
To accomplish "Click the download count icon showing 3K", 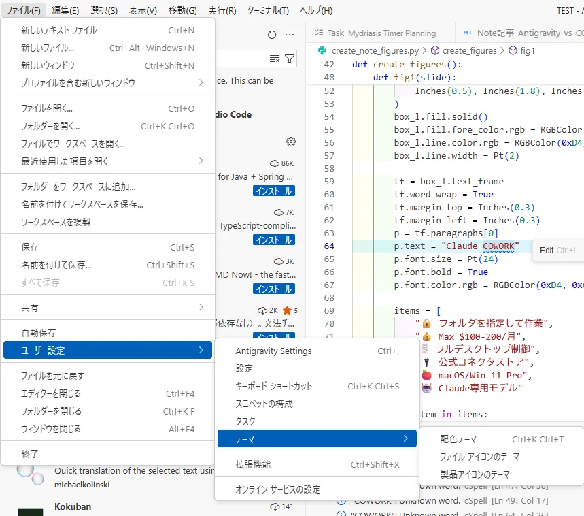I will (x=278, y=261).
